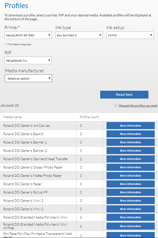
Task: Select the Roland DG Generic Rollup PP name
Action: [x=25, y=192]
